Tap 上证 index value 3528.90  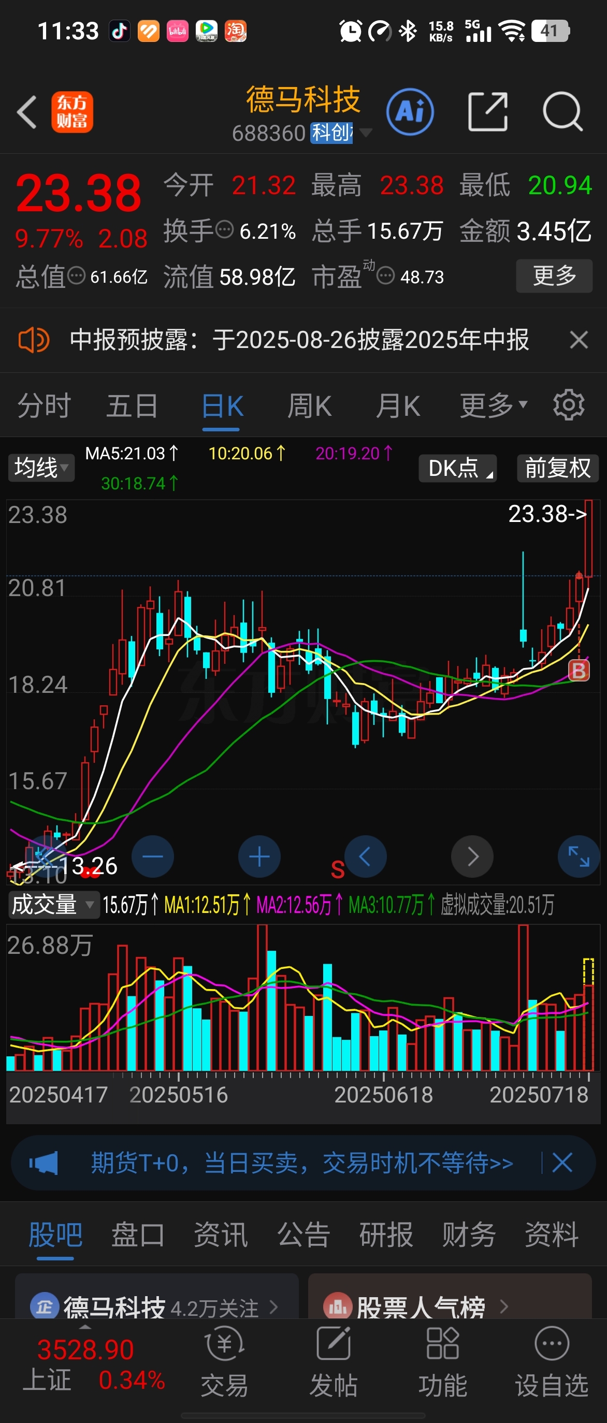tap(85, 1350)
